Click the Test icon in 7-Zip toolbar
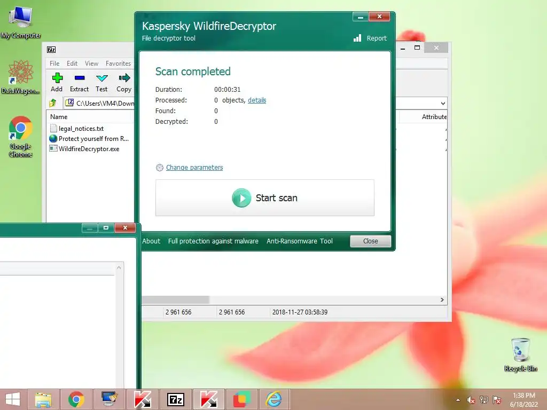This screenshot has width=547, height=410. [x=101, y=78]
